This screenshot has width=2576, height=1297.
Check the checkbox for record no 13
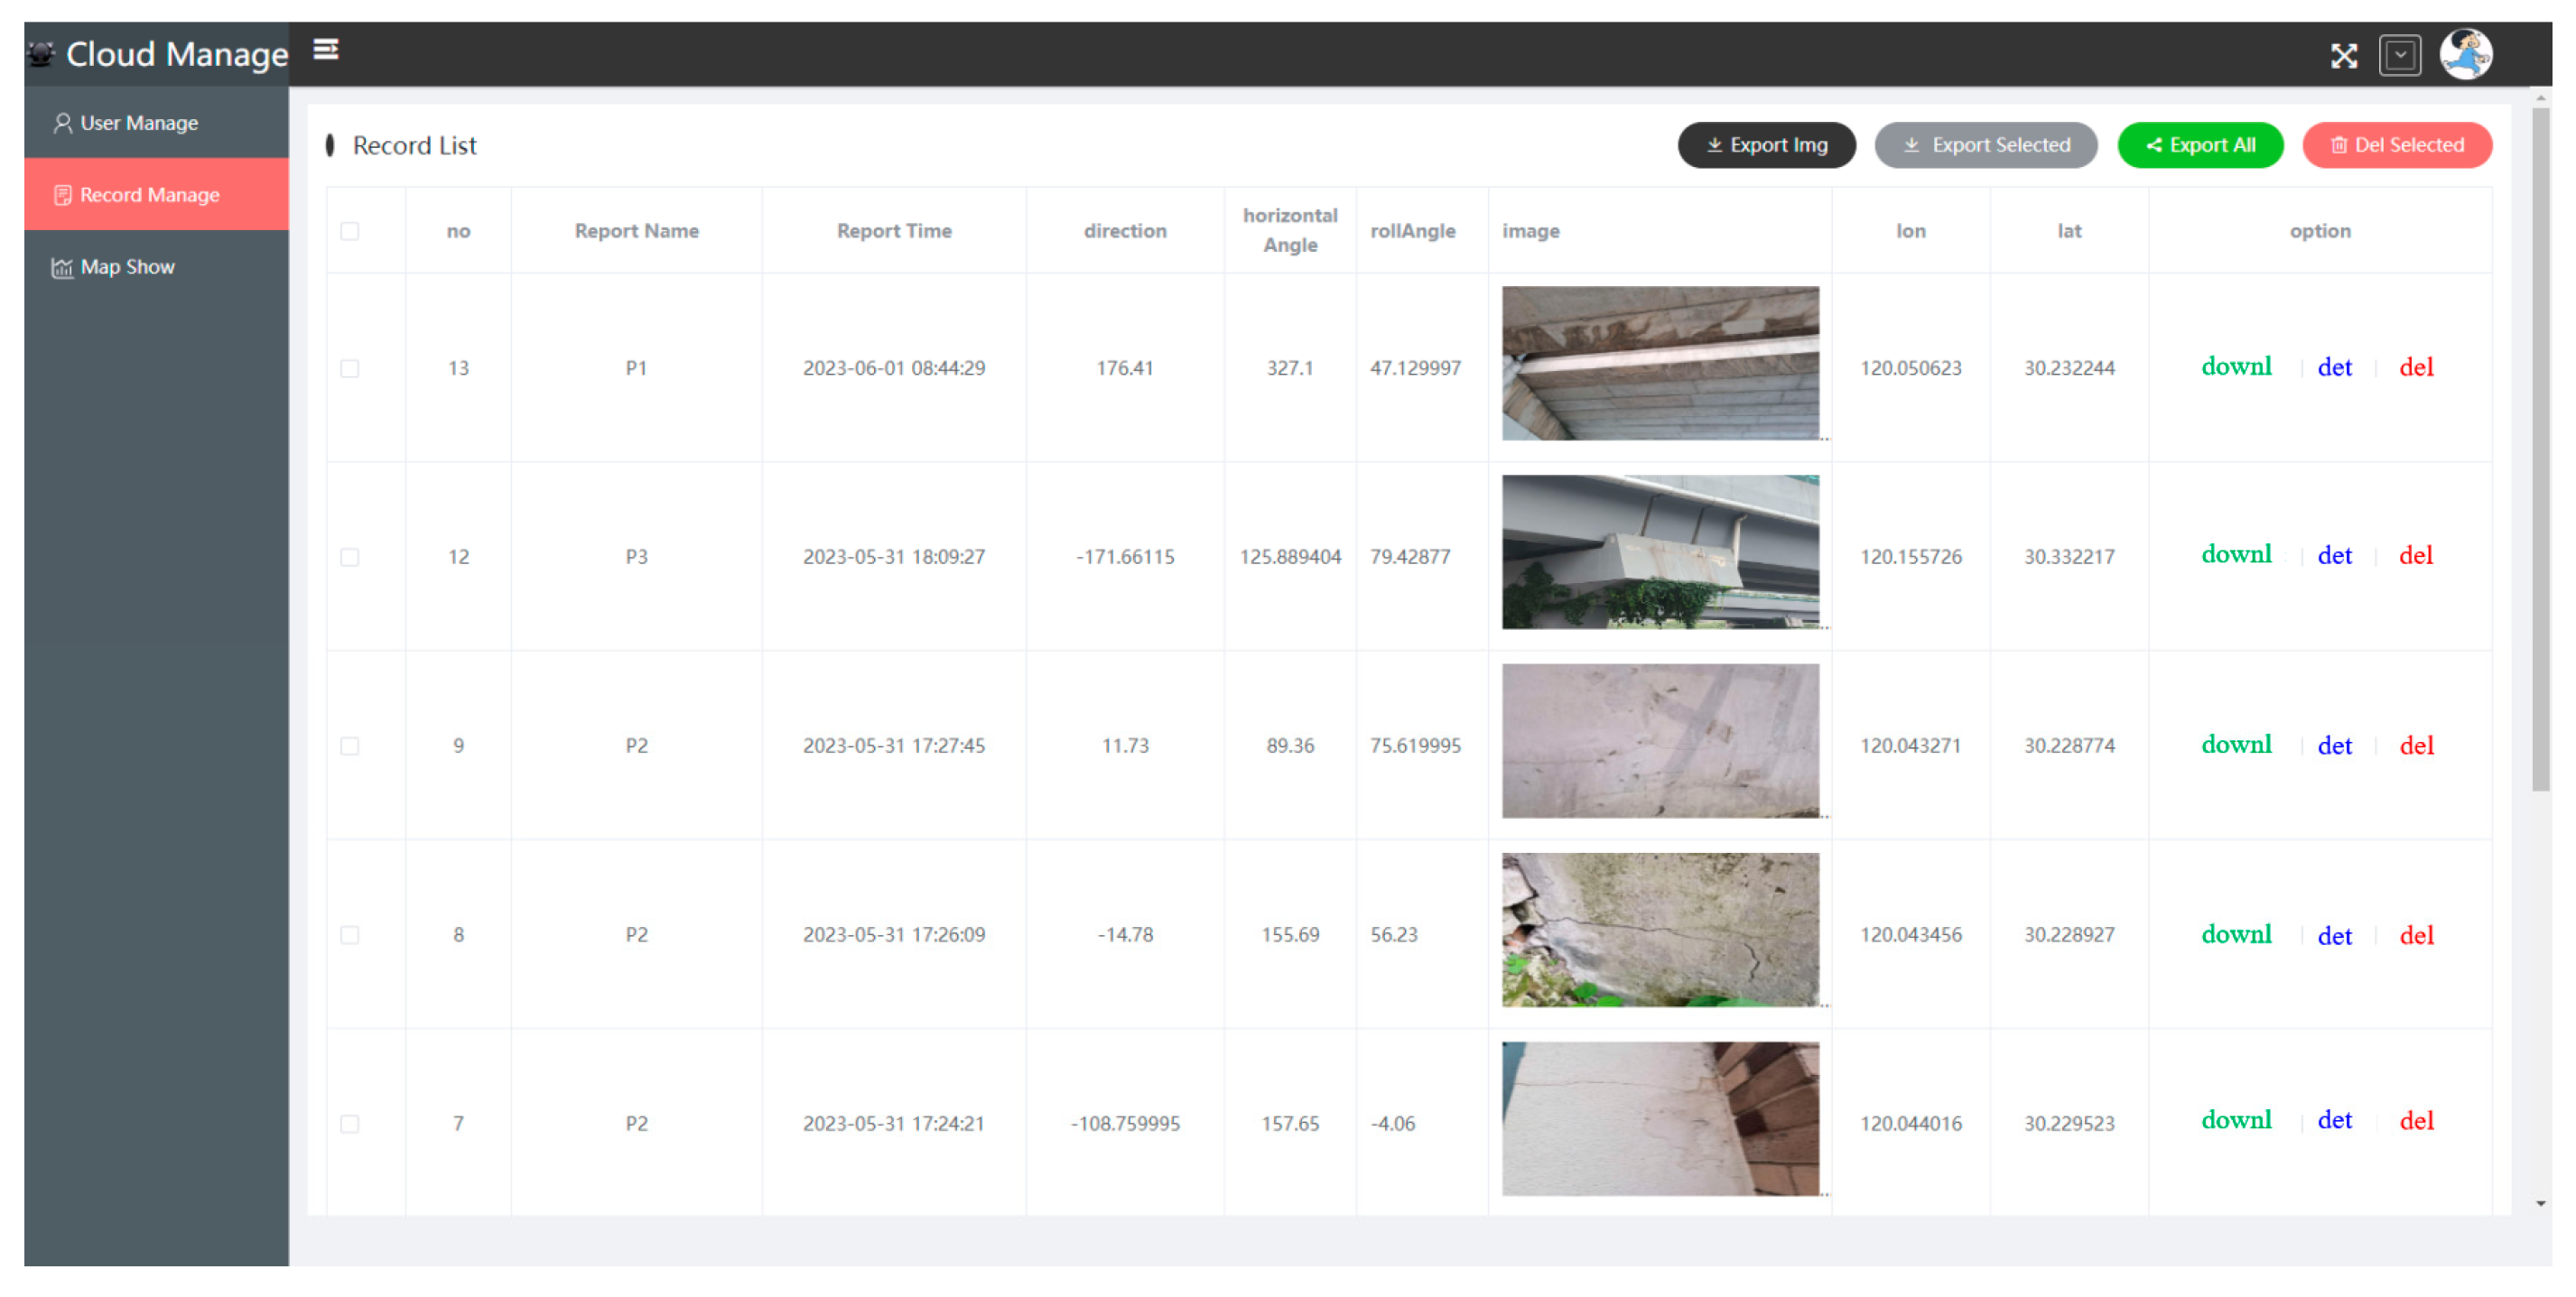click(350, 368)
